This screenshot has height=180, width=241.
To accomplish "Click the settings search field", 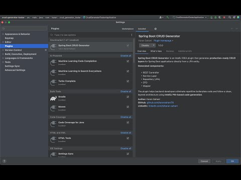I will point(24,28).
